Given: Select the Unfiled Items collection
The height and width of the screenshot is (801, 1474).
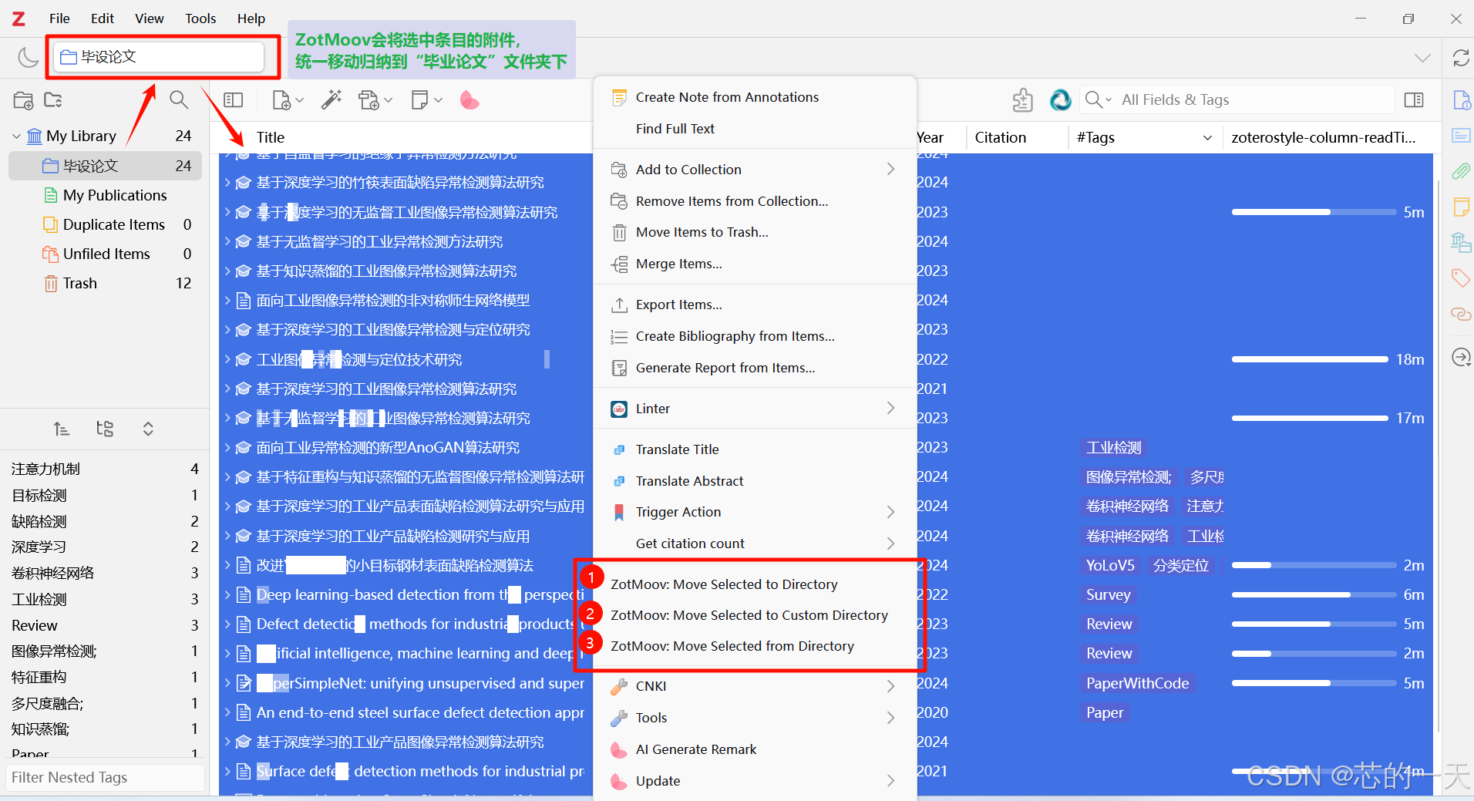Looking at the screenshot, I should [105, 254].
